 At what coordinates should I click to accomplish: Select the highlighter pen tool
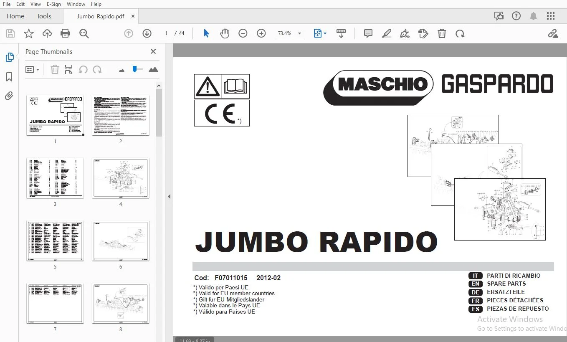click(x=387, y=33)
